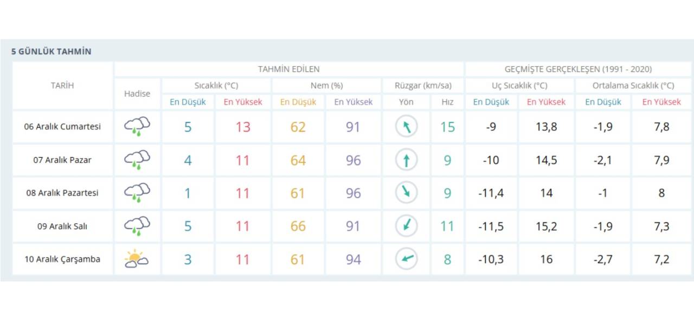This screenshot has width=694, height=325.
Task: Click wind direction arrow for 06 Aralık
Action: tap(406, 127)
